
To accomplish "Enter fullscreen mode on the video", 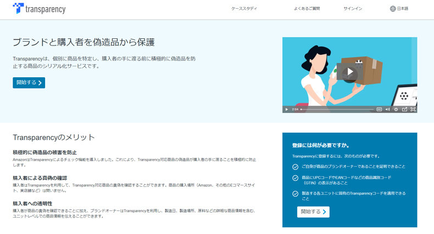I will pyautogui.click(x=413, y=109).
